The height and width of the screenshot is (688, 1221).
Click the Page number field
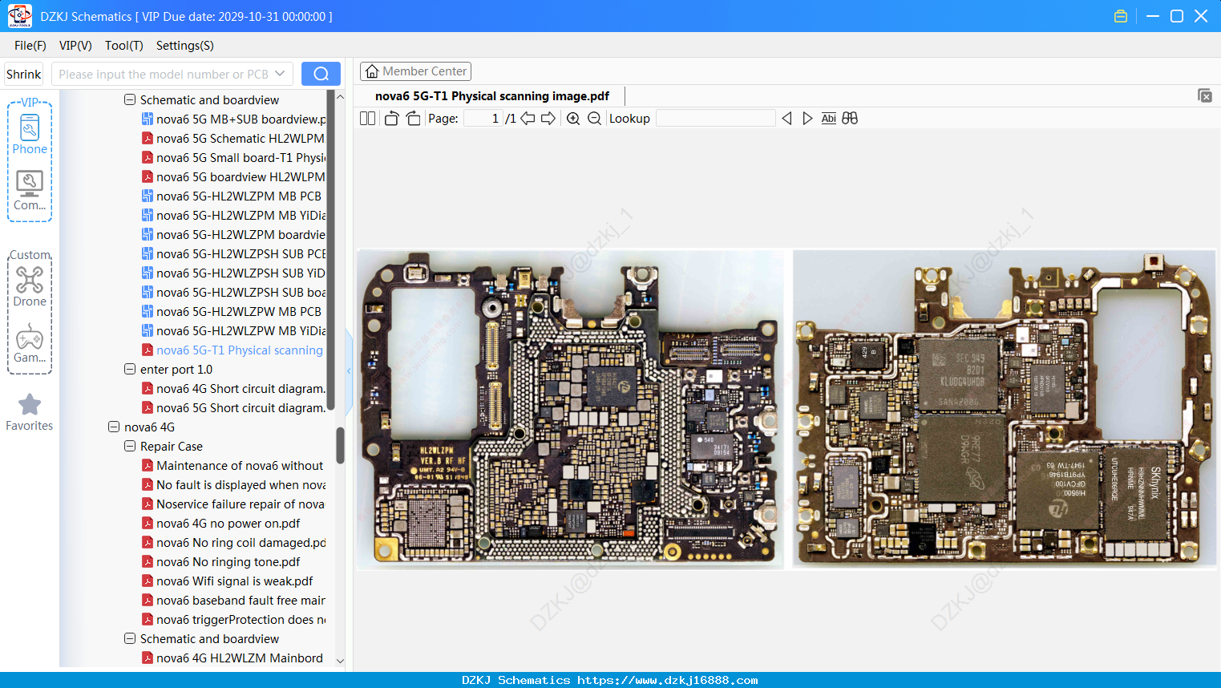click(483, 119)
